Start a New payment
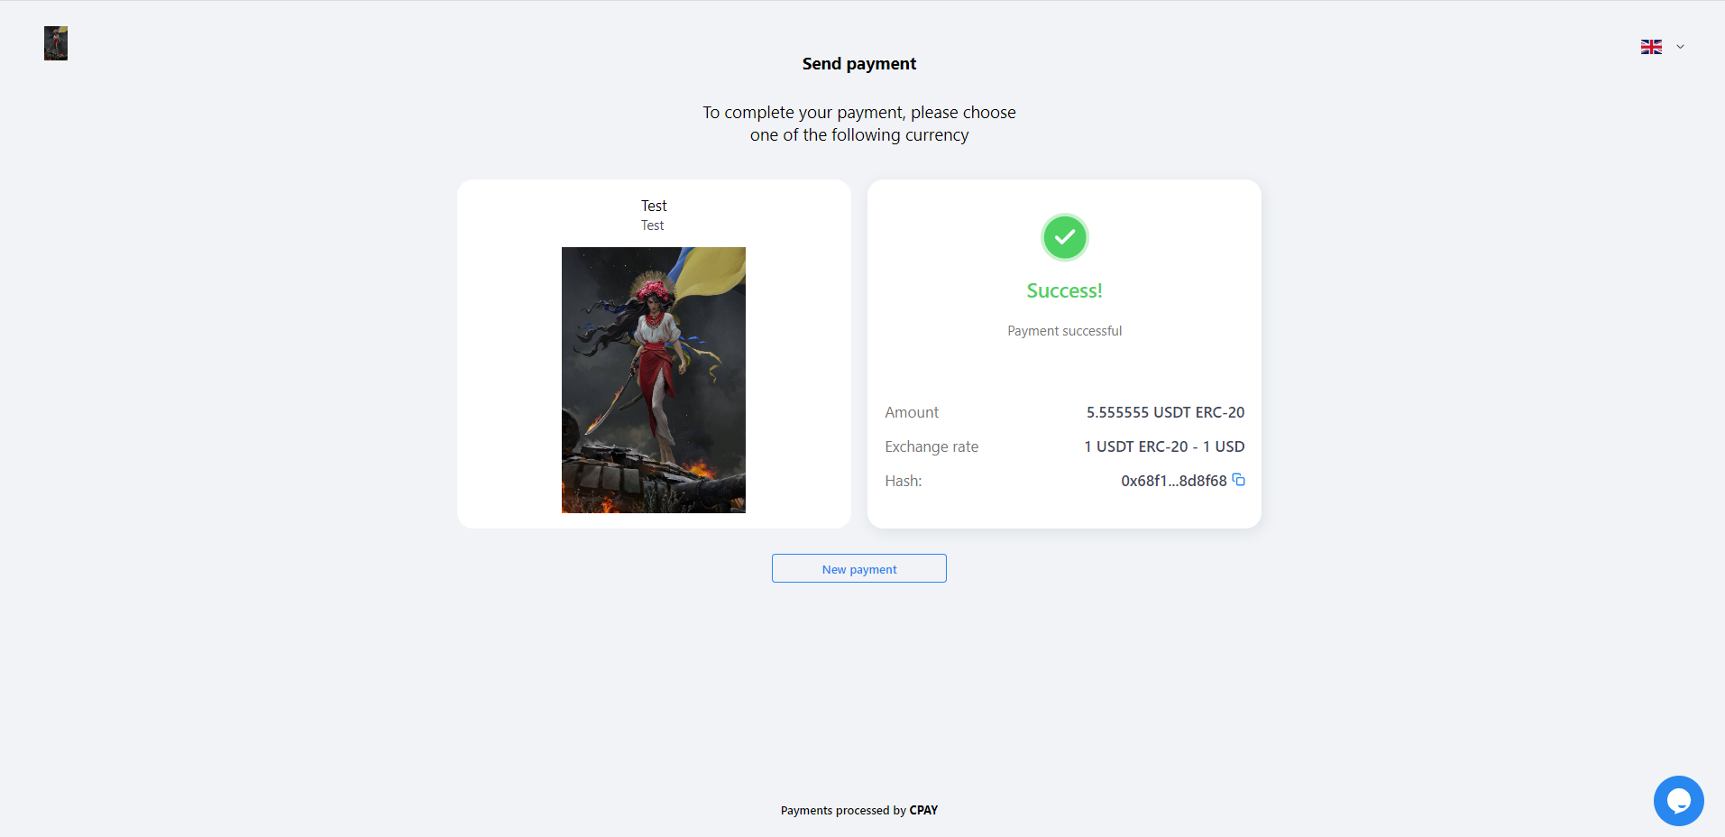The image size is (1725, 837). coord(859,568)
